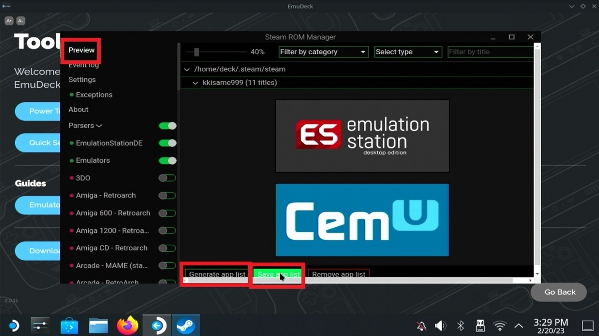Select the Emulators parser entry

point(93,161)
